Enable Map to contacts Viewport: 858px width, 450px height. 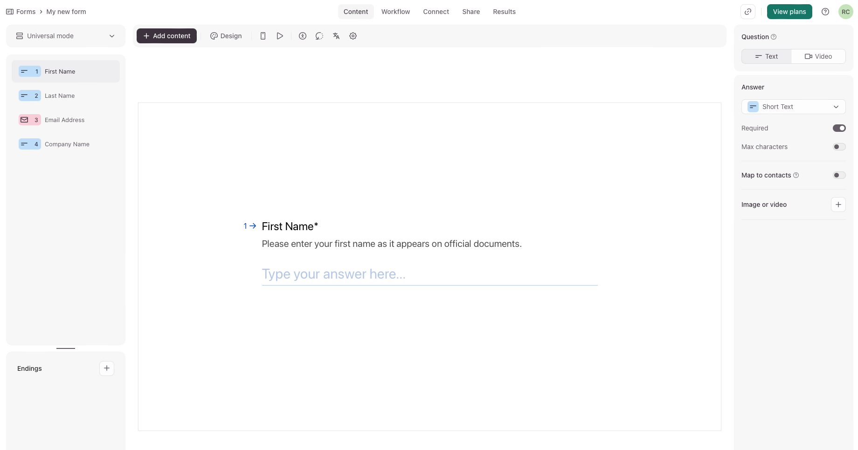tap(839, 175)
